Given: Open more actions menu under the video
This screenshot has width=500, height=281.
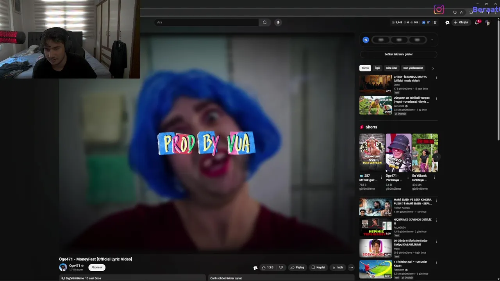Looking at the screenshot, I should (x=351, y=267).
